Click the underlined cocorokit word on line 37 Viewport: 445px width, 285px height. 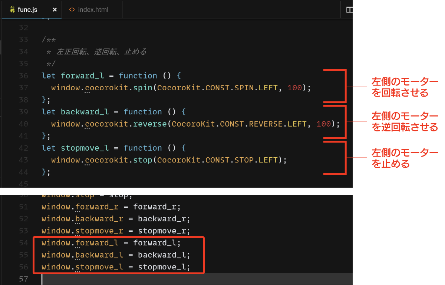tap(108, 88)
